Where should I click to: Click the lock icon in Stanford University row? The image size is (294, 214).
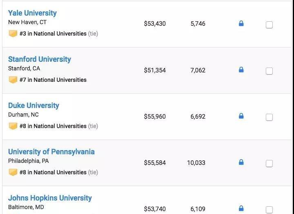[x=241, y=70]
